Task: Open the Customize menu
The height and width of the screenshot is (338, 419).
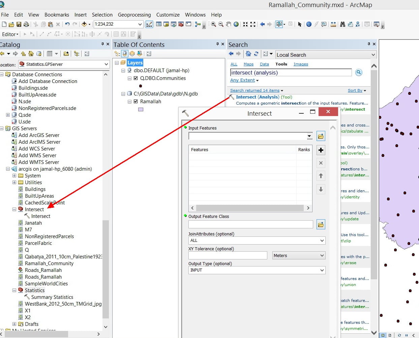Action: click(x=168, y=15)
